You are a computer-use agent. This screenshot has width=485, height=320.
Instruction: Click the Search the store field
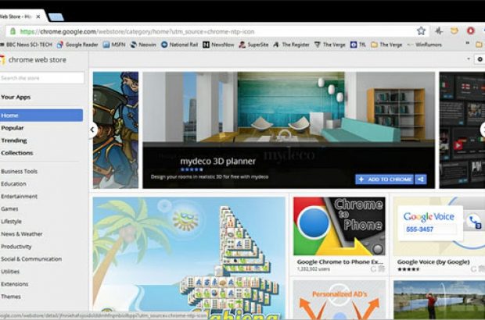click(42, 78)
